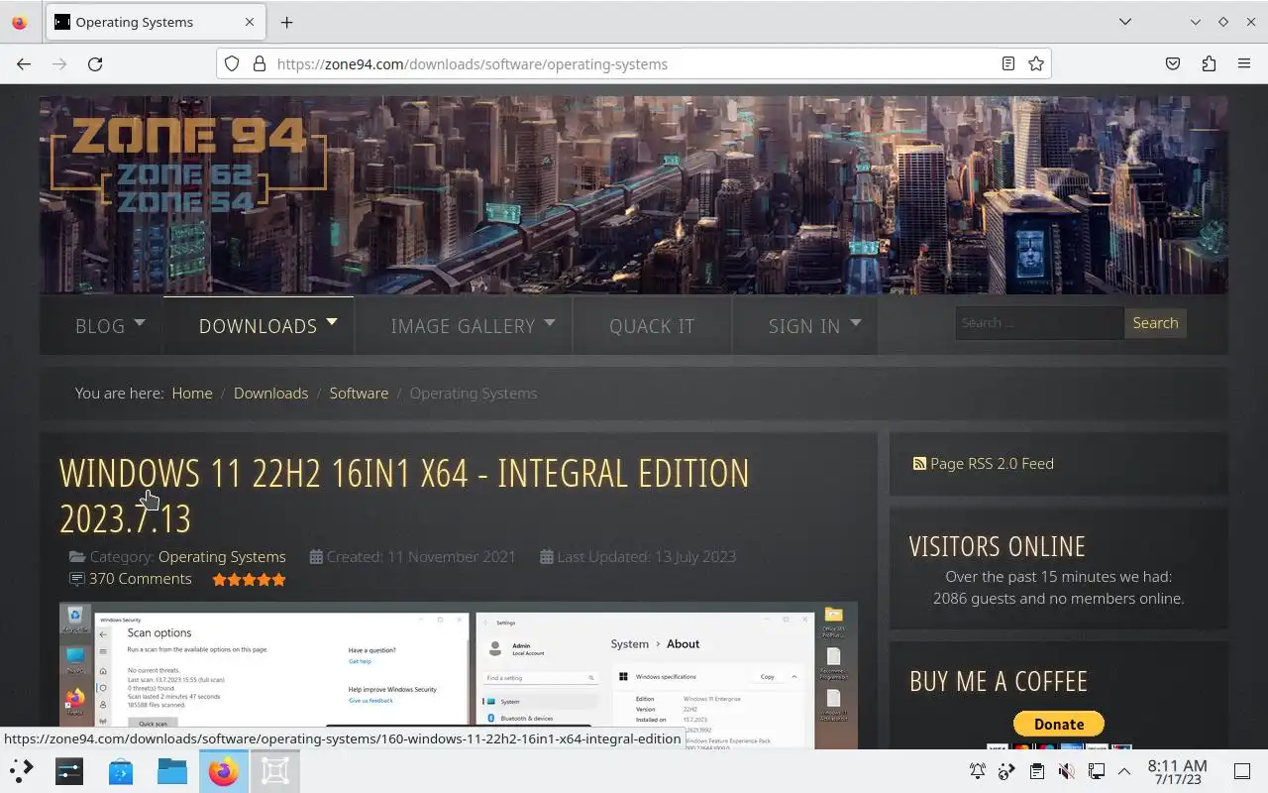Image resolution: width=1268 pixels, height=793 pixels.
Task: Go to Home breadcrumb link
Action: [x=192, y=393]
